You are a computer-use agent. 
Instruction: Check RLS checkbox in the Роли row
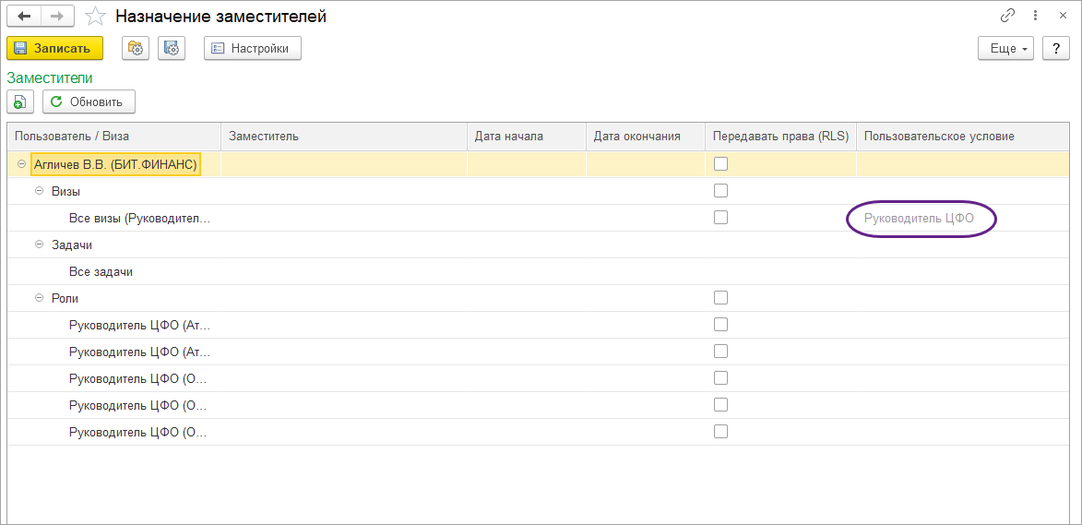[720, 298]
